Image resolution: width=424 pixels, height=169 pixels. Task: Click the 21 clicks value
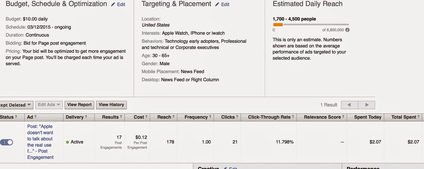[235, 142]
